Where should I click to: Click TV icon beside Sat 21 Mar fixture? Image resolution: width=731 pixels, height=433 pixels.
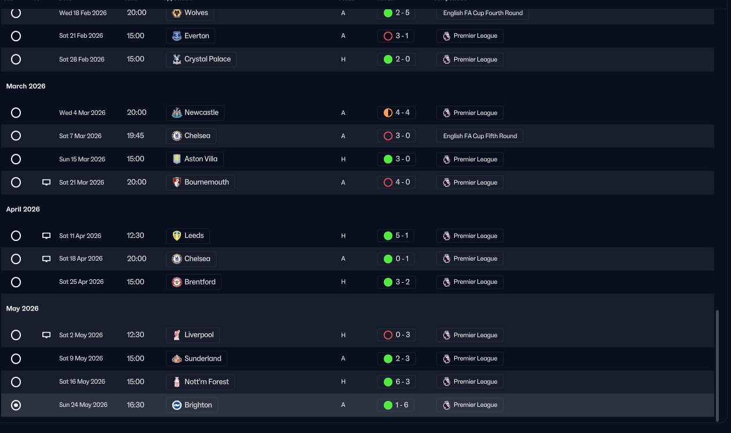pos(46,182)
